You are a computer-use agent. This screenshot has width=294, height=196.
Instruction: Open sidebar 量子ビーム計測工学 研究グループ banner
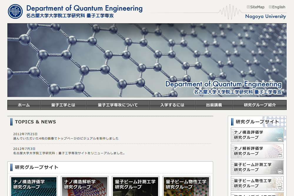coord(257,167)
